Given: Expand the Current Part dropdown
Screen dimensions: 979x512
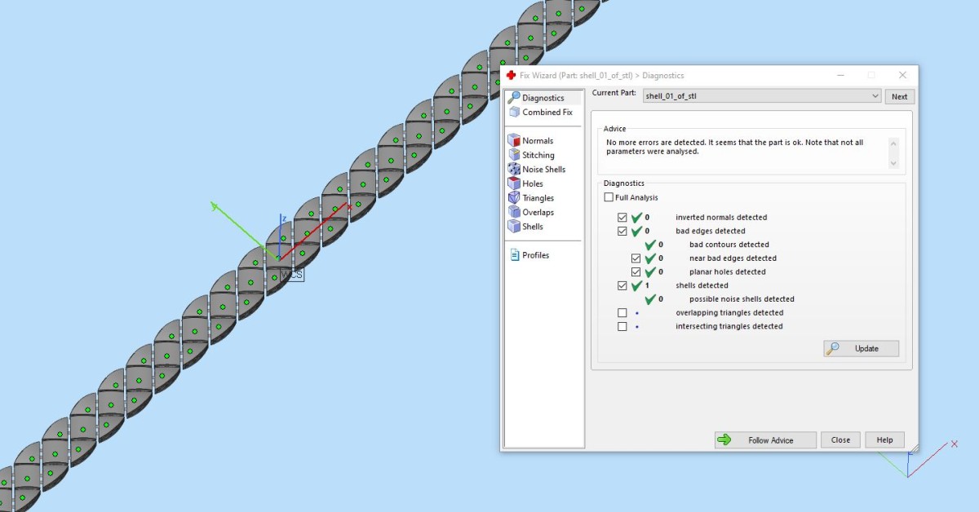Looking at the screenshot, I should coord(875,96).
